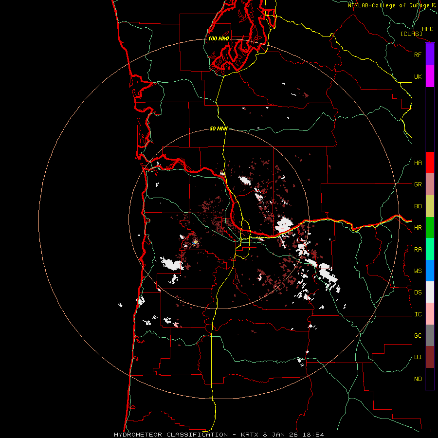This screenshot has height=438, width=438.
Task: Click the HHC product label
Action: coord(427,29)
